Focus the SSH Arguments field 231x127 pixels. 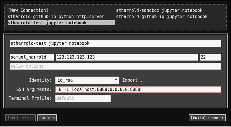pyautogui.click(x=138, y=90)
